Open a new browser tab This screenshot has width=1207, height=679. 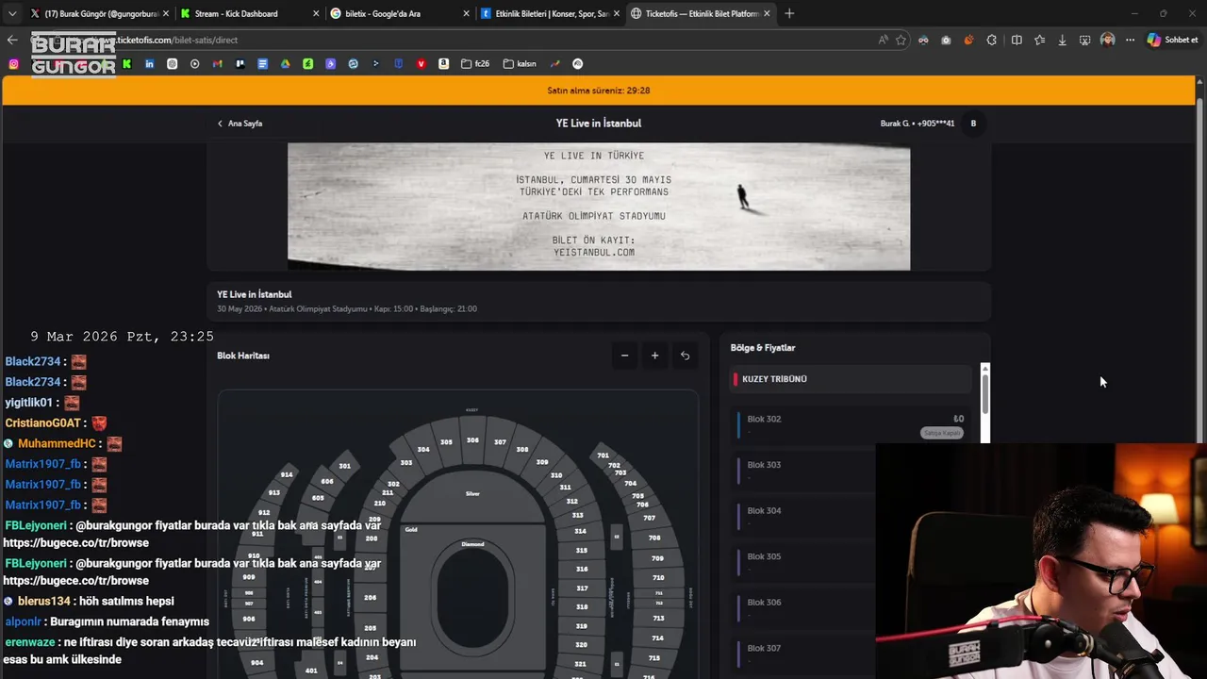pos(789,13)
